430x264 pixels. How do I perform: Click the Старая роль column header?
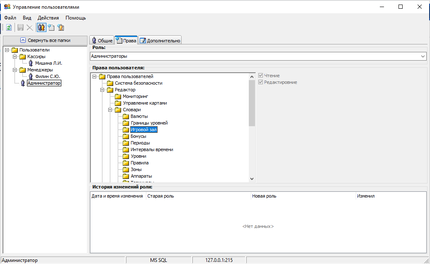coord(199,196)
